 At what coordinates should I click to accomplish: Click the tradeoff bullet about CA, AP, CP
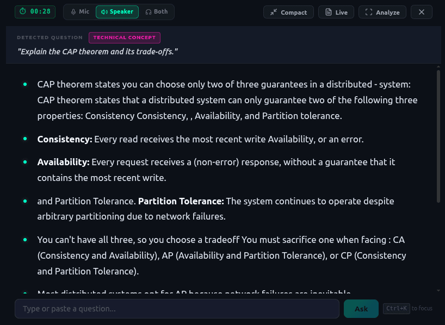(x=221, y=255)
